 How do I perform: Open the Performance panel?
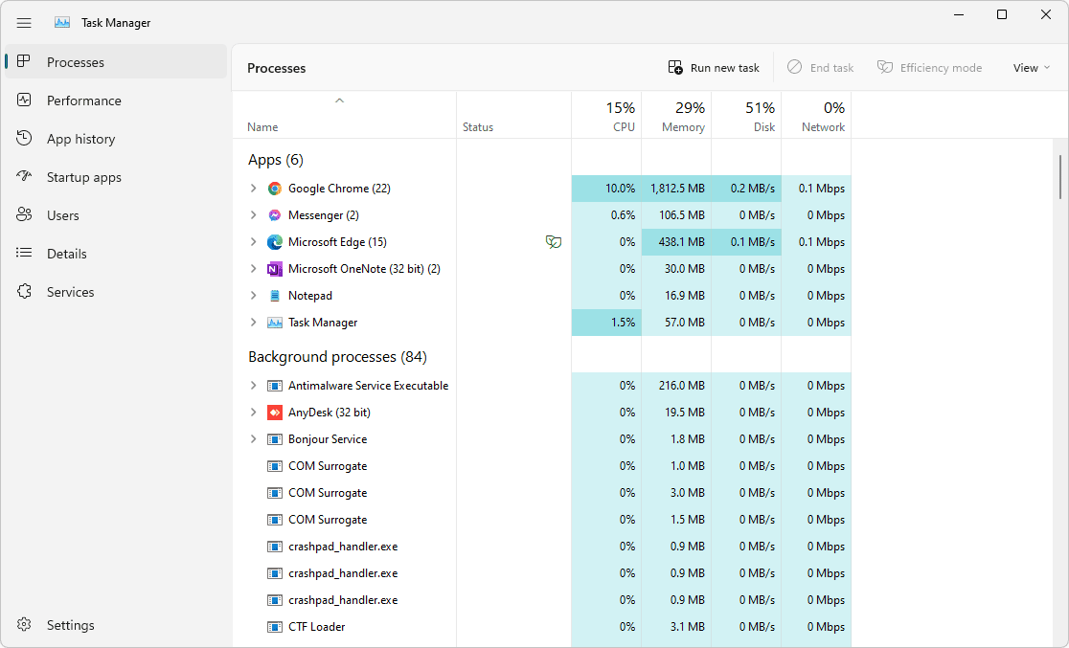coord(83,100)
